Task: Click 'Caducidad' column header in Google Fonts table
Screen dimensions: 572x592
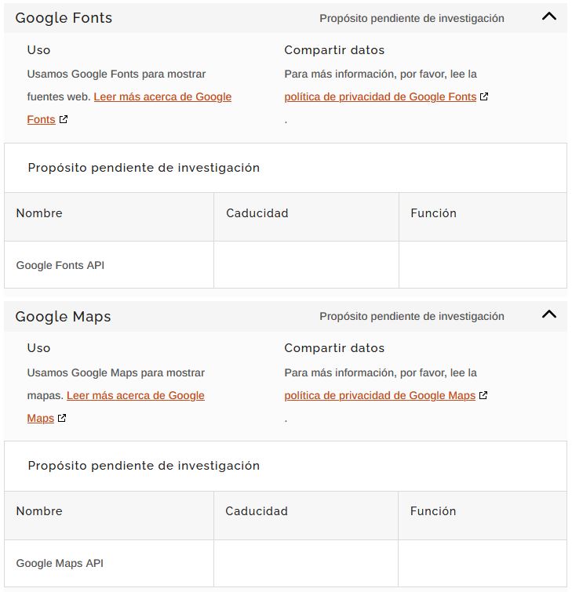Action: pyautogui.click(x=257, y=213)
